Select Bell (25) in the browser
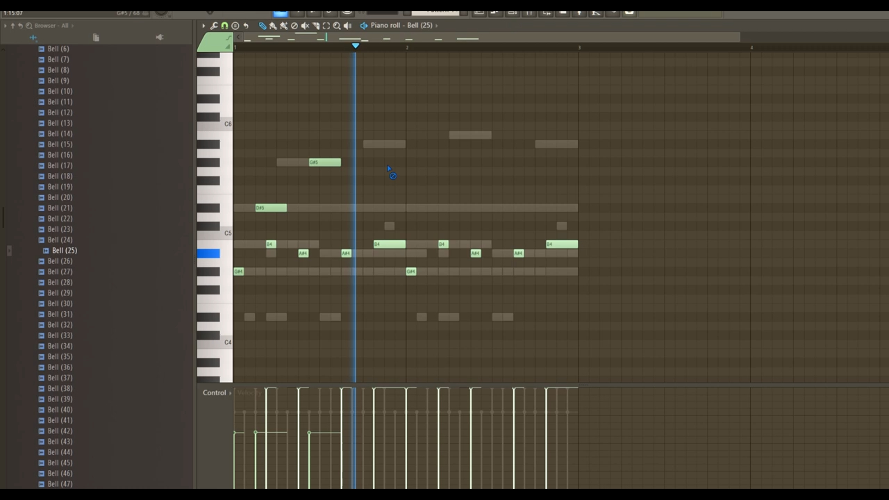Image resolution: width=889 pixels, height=500 pixels. coord(65,251)
